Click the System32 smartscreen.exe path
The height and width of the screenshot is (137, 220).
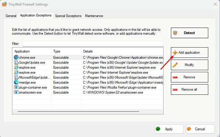coord(113,92)
